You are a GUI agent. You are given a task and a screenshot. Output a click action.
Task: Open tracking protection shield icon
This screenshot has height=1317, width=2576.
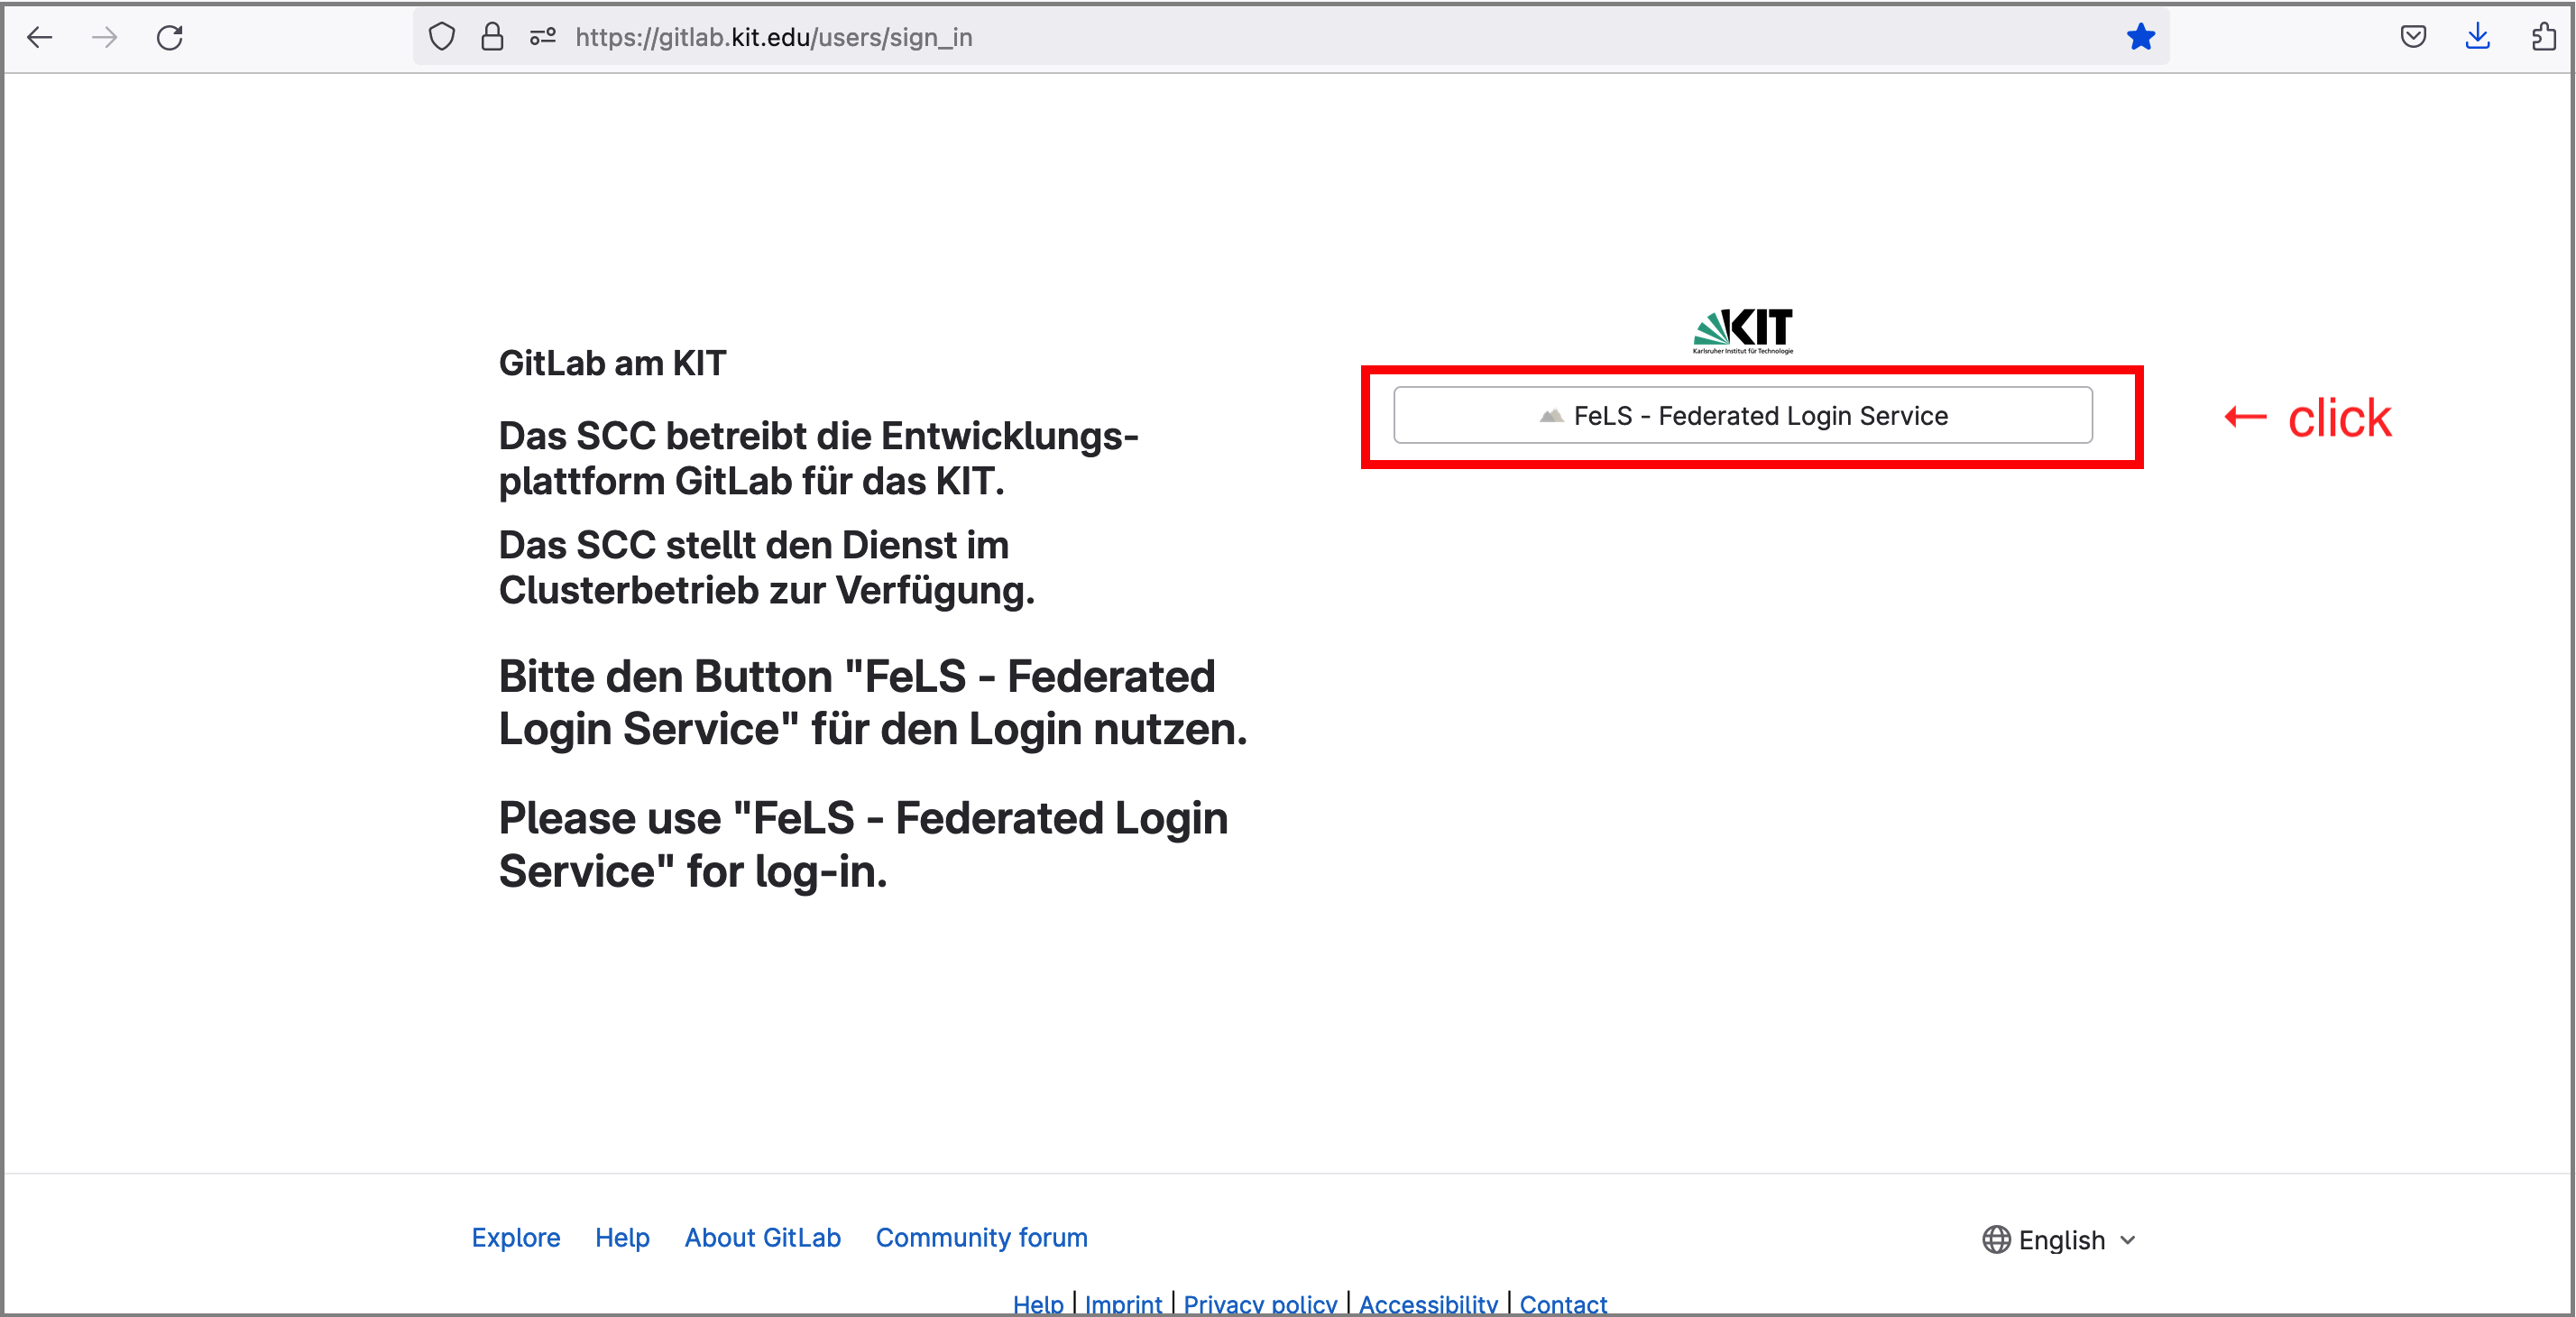tap(441, 37)
